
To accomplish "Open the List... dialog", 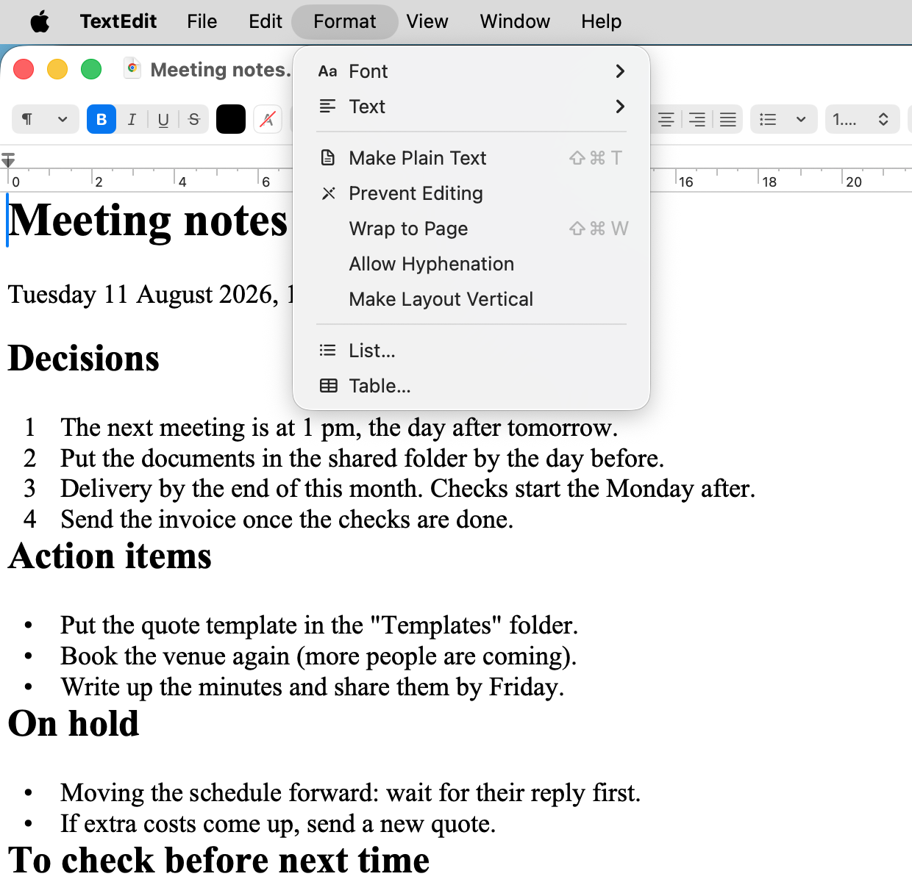I will (471, 351).
